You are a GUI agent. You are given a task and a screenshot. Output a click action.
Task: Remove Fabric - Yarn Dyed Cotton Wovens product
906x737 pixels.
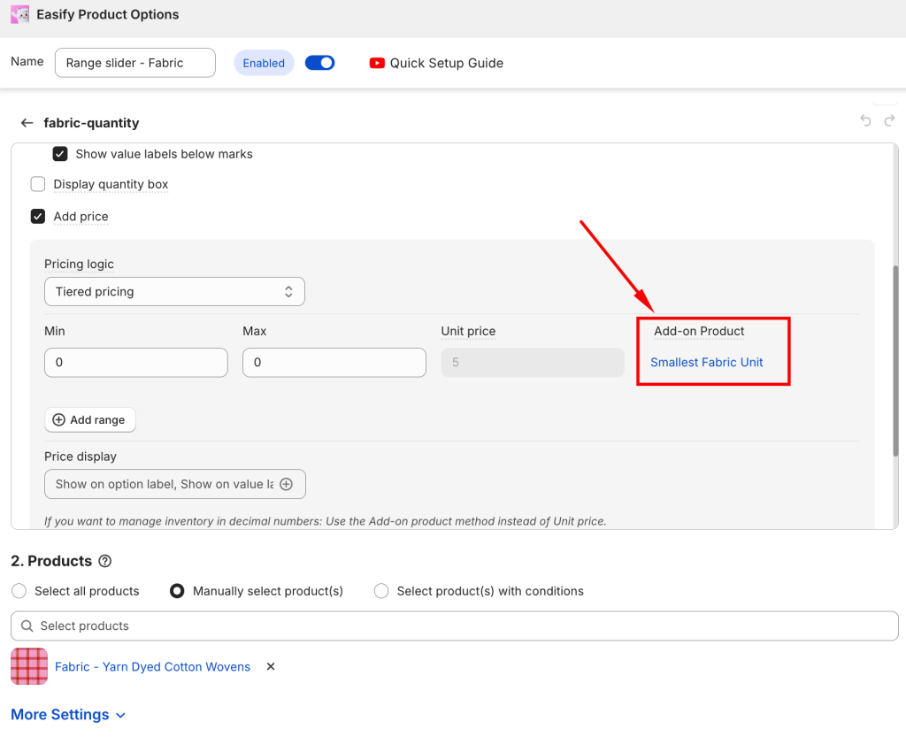271,667
